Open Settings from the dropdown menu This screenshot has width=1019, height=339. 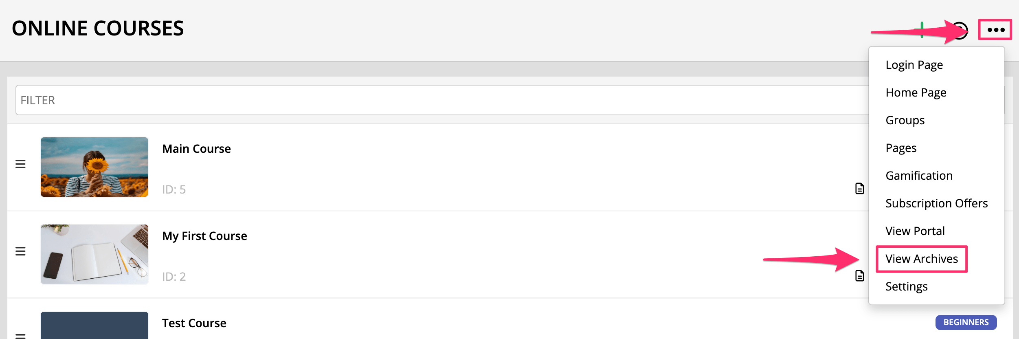(x=906, y=286)
